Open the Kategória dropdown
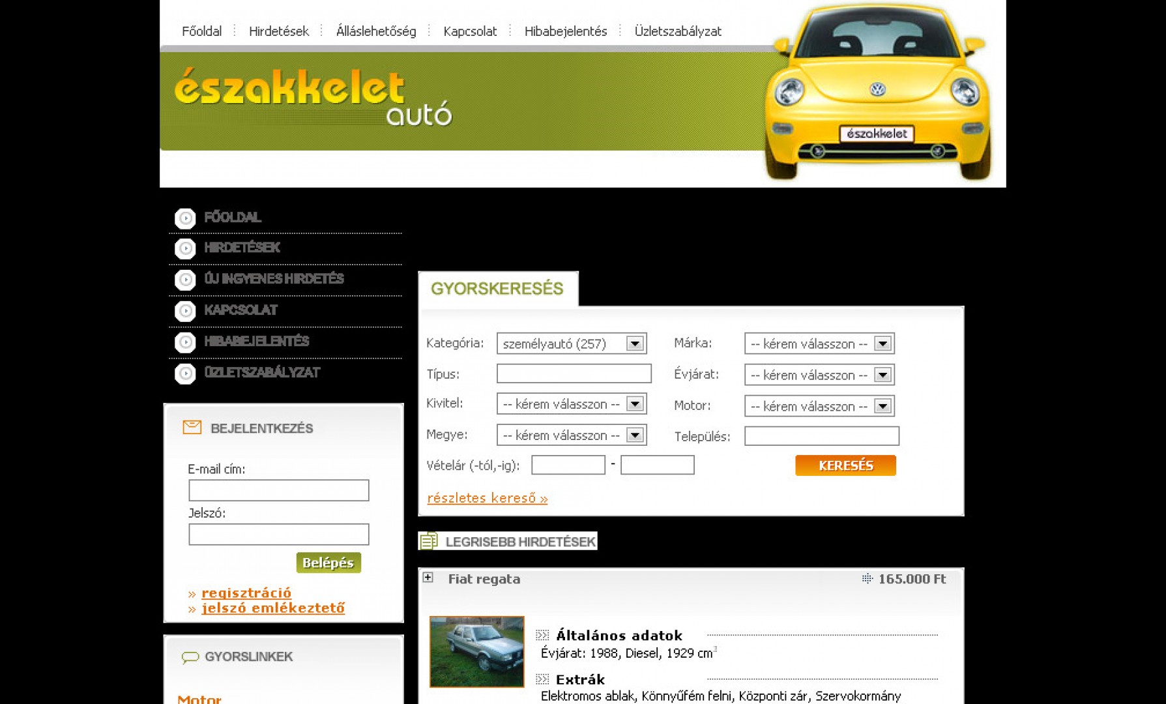This screenshot has height=704, width=1166. pos(572,344)
